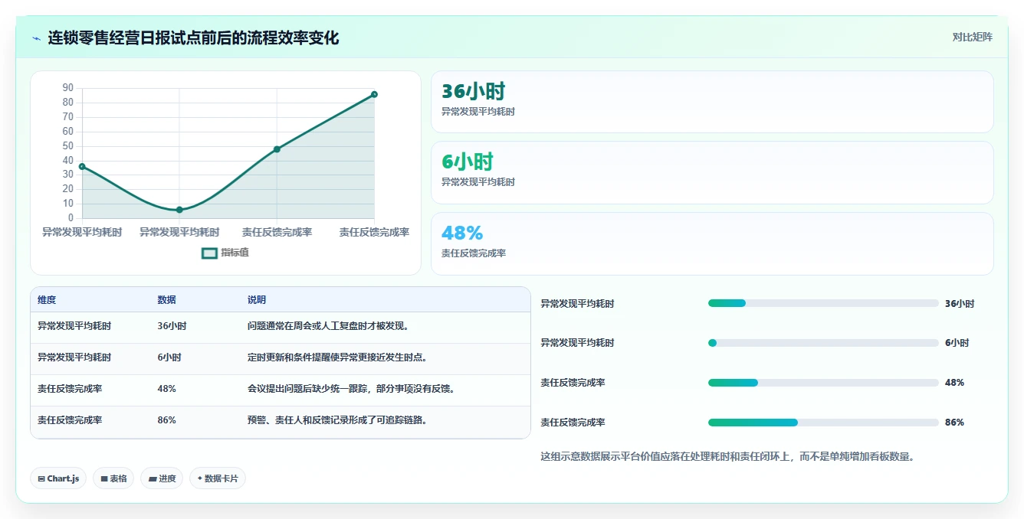Open the 6小时 metric card
Image resolution: width=1024 pixels, height=519 pixels.
click(712, 172)
